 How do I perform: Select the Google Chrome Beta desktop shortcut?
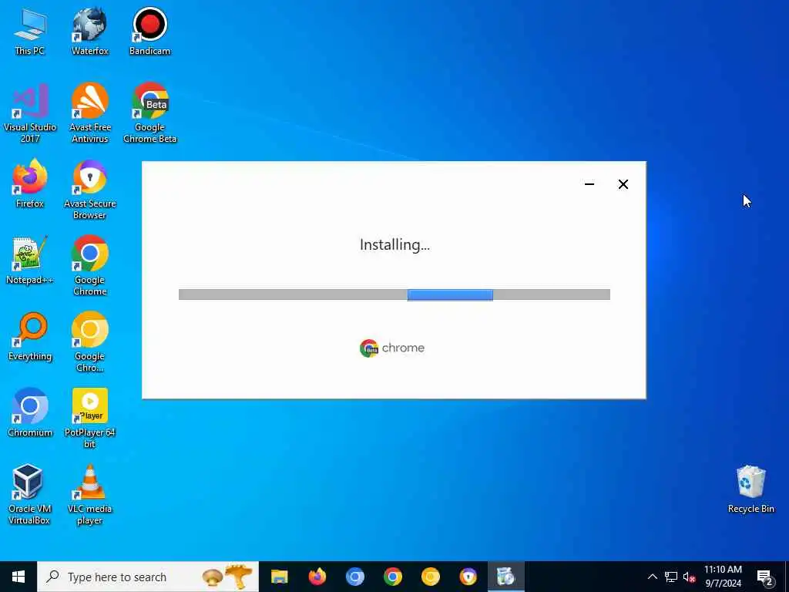click(x=149, y=113)
